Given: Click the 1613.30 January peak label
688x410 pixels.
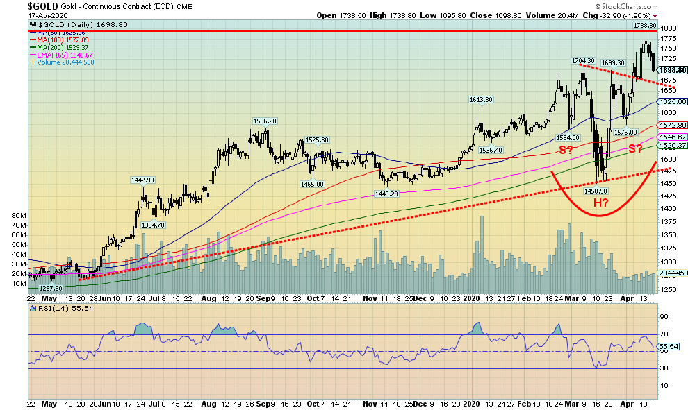Looking at the screenshot, I should [480, 100].
